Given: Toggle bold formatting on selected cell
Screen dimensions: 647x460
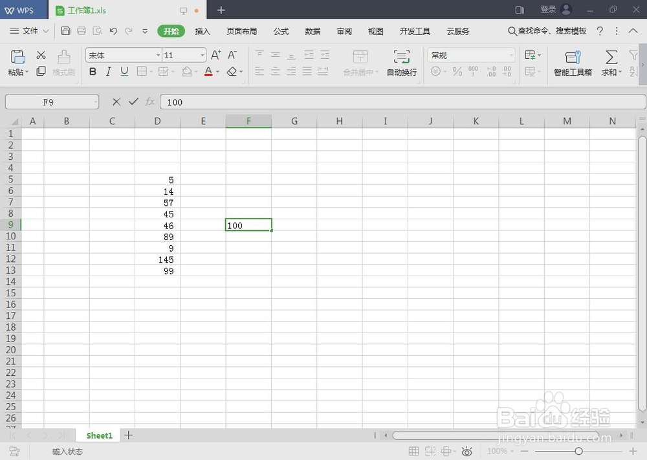Looking at the screenshot, I should pos(93,72).
